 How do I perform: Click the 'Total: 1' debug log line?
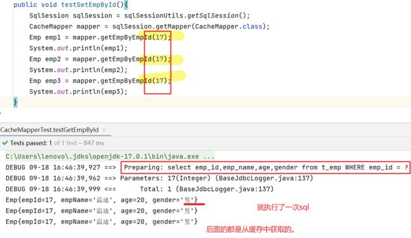tap(140, 189)
